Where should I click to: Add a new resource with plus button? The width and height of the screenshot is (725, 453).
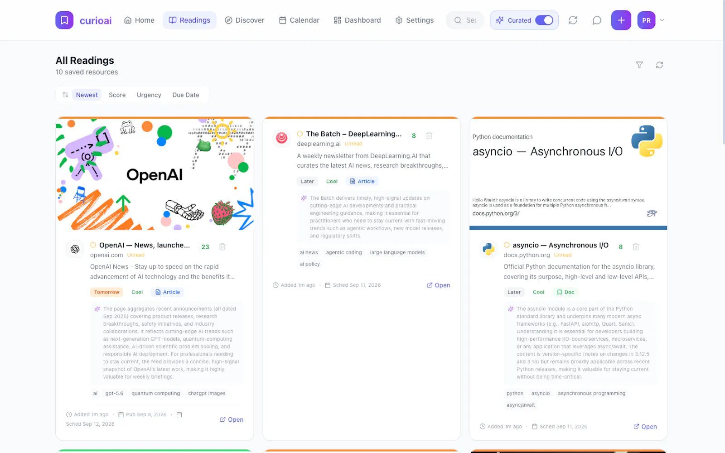click(621, 20)
